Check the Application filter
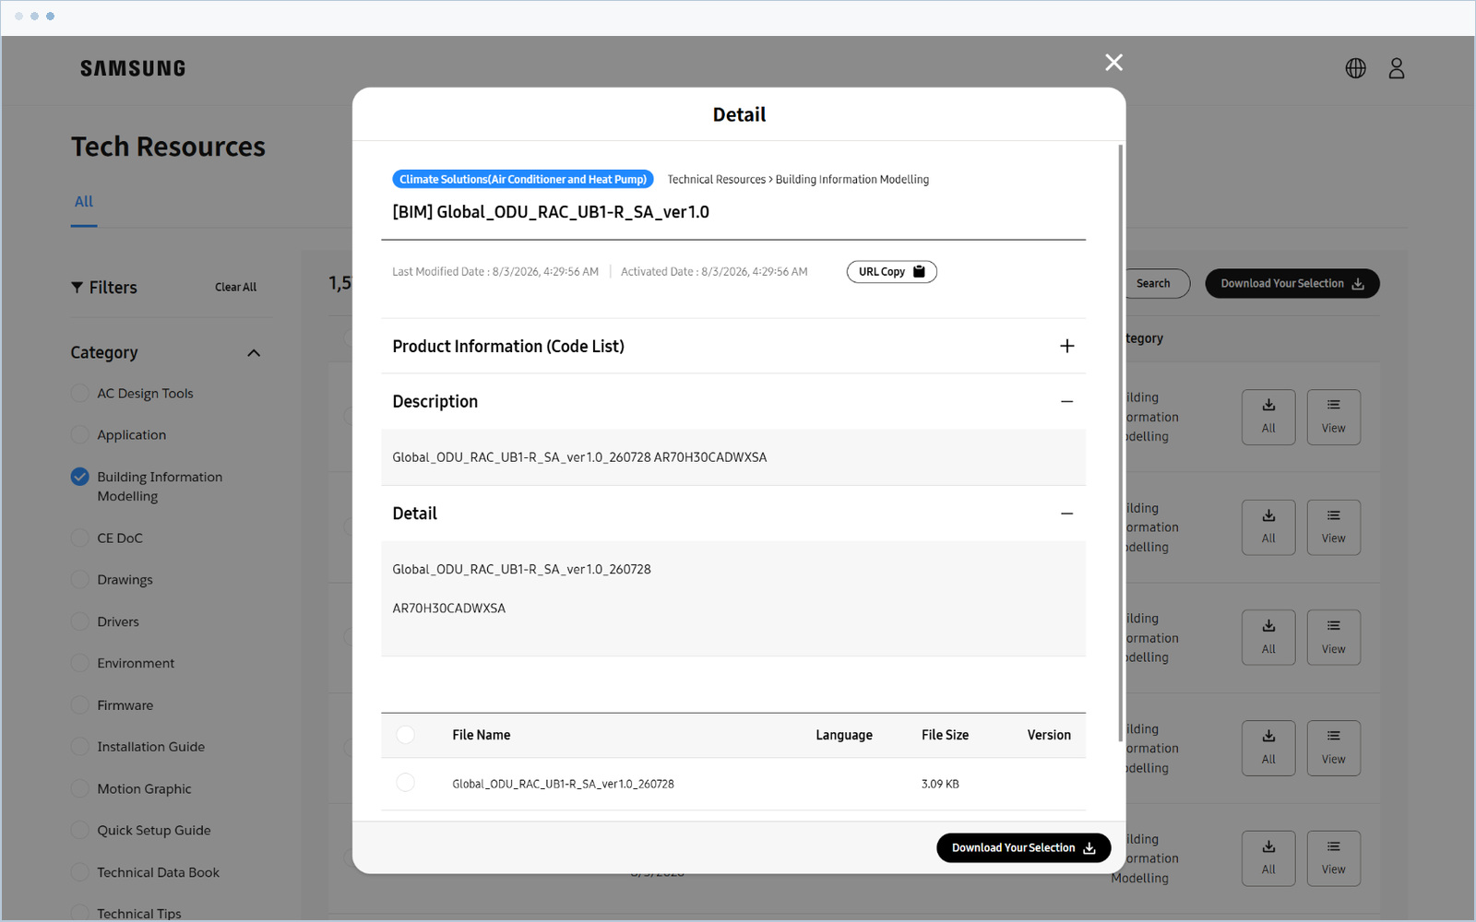1476x922 pixels. pyautogui.click(x=80, y=434)
